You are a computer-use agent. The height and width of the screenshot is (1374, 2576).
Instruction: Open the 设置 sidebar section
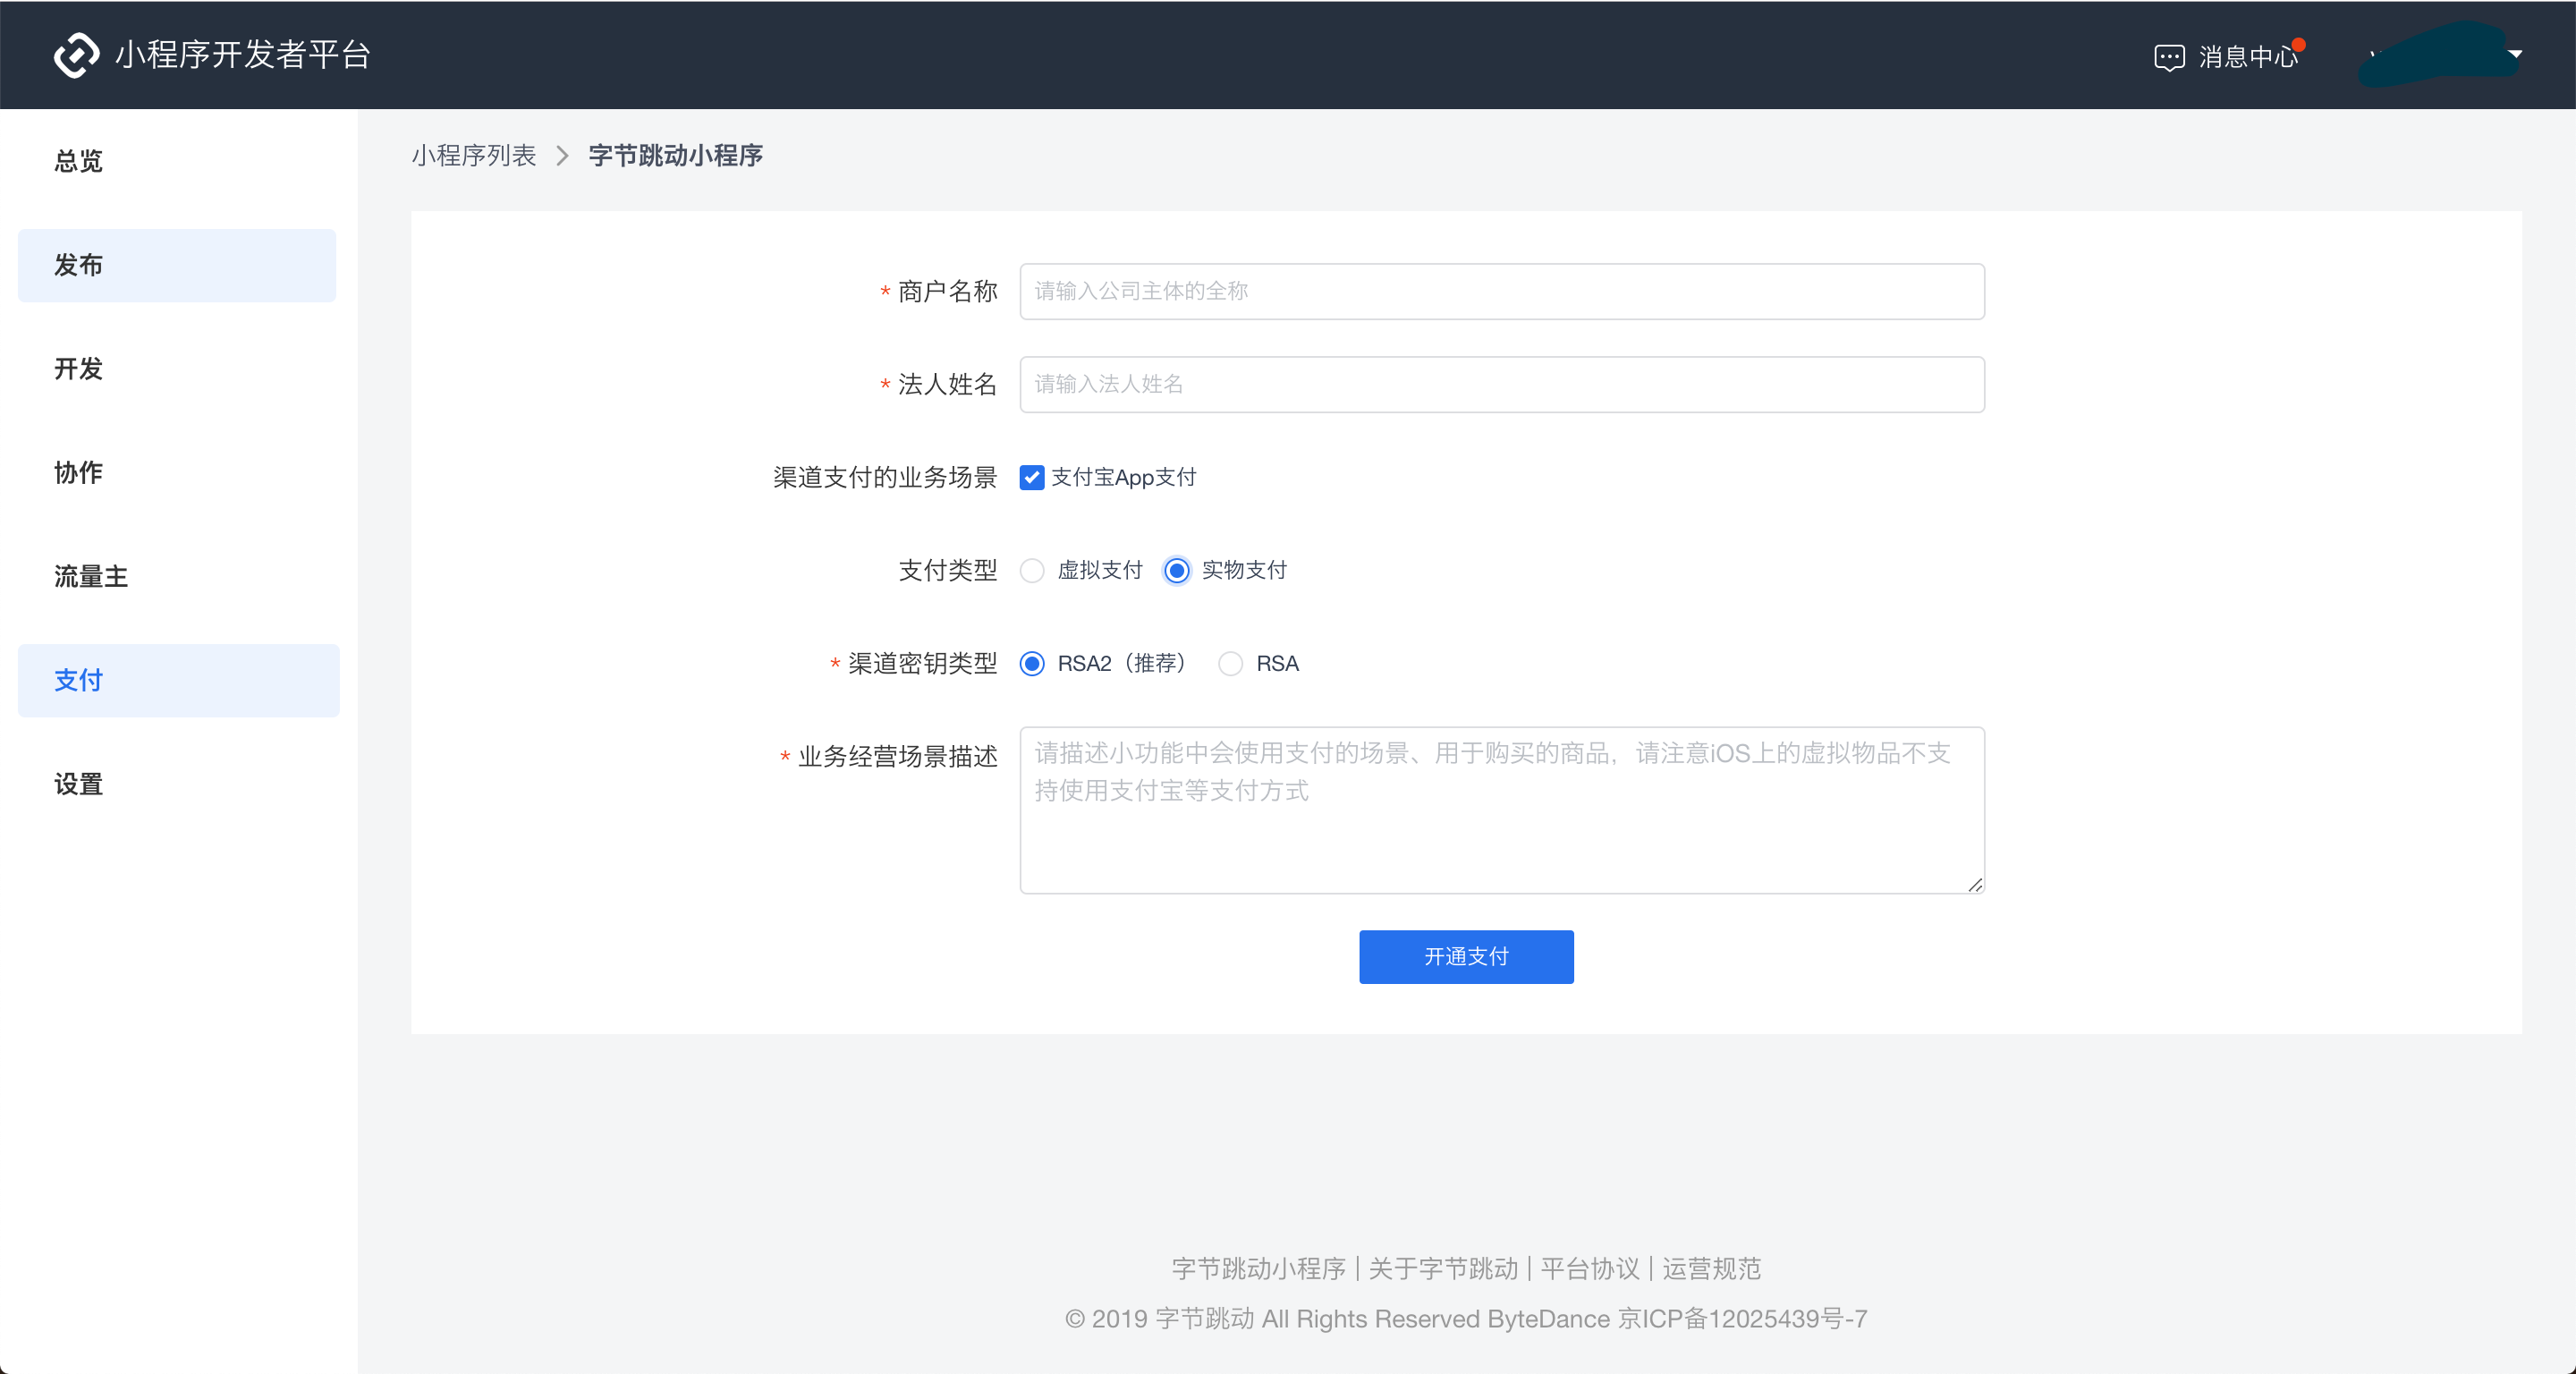tap(78, 784)
